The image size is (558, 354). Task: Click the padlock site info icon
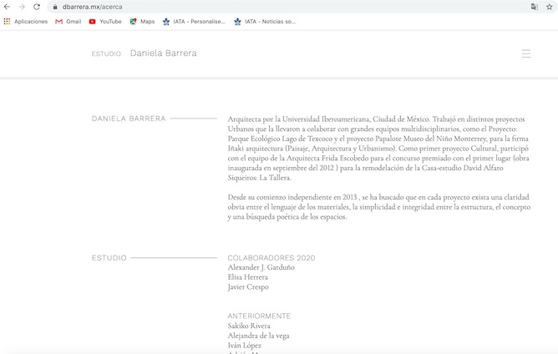[55, 7]
